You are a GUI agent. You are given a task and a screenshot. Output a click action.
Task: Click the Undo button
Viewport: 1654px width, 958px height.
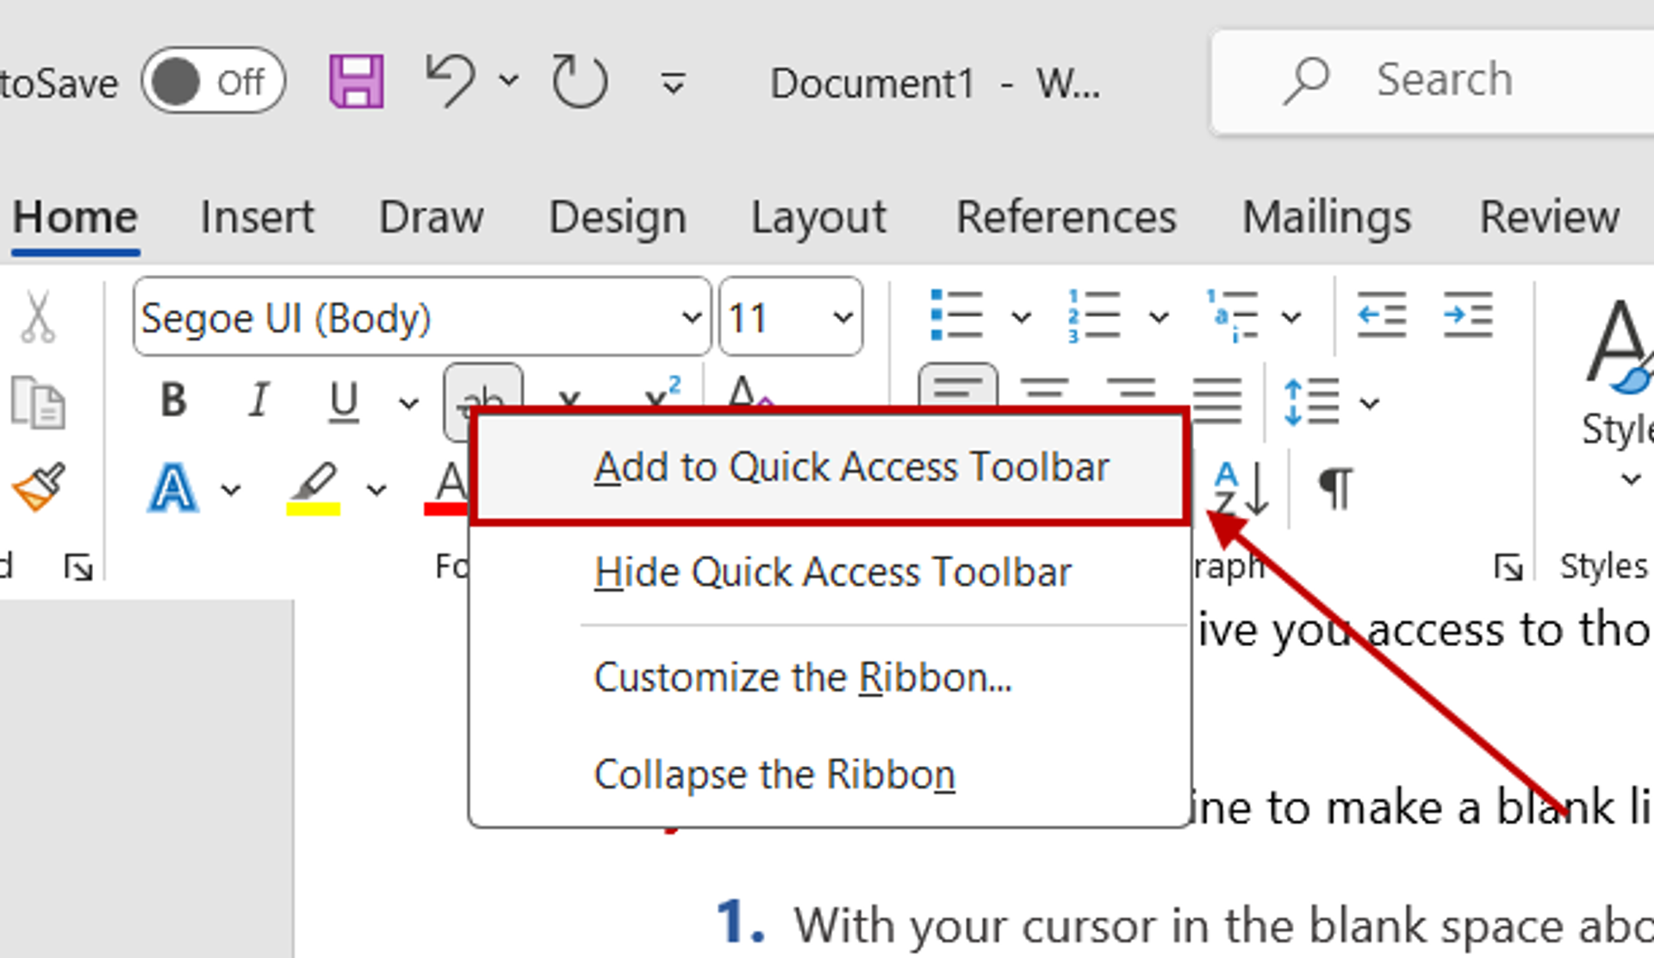451,80
